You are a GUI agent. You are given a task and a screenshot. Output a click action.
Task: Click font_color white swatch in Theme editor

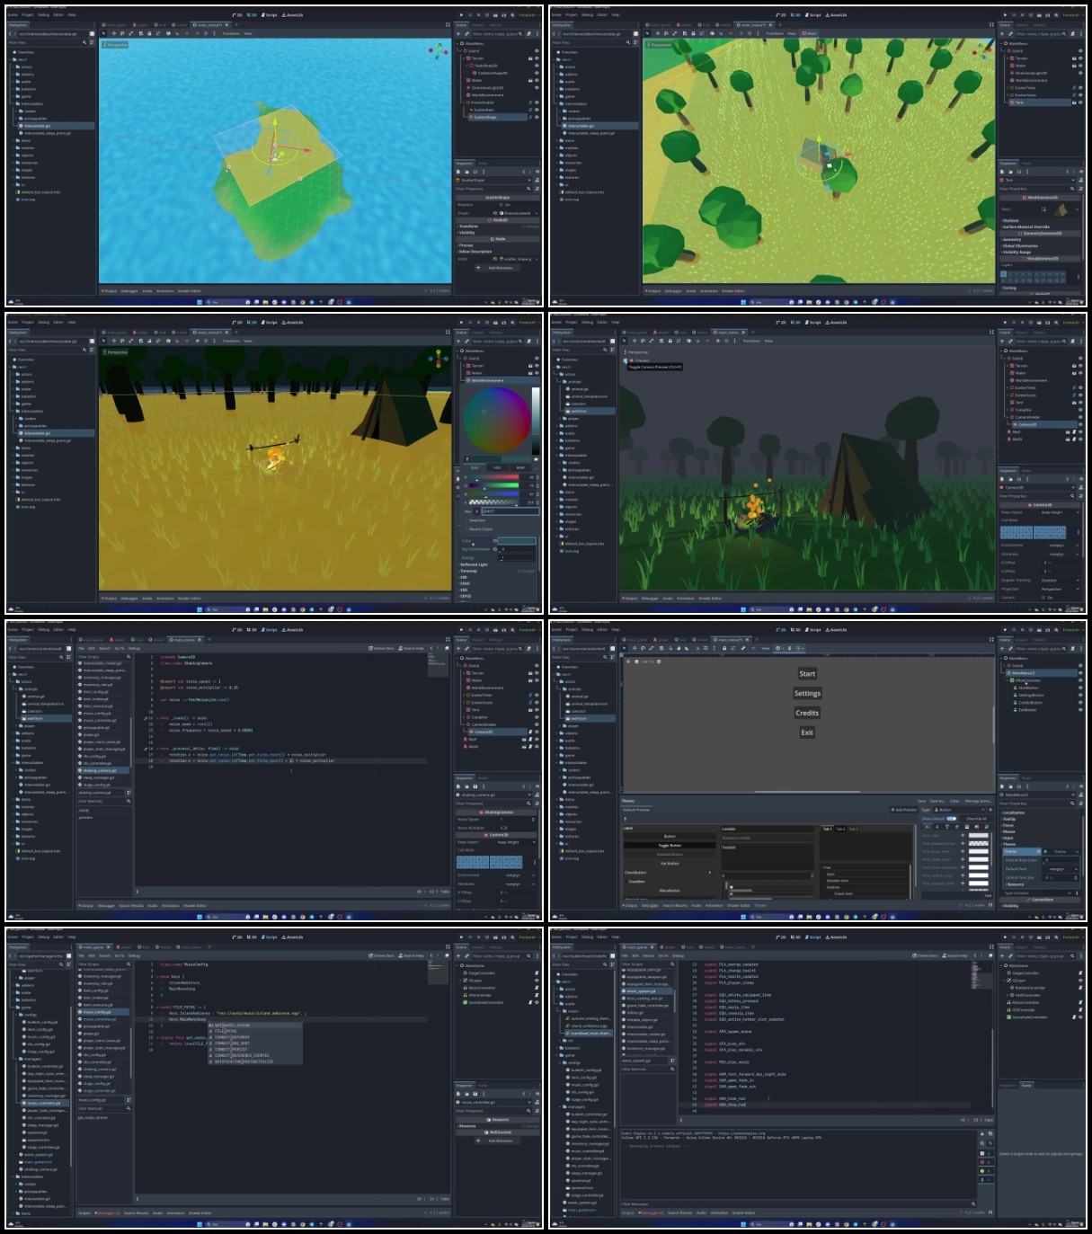[979, 836]
